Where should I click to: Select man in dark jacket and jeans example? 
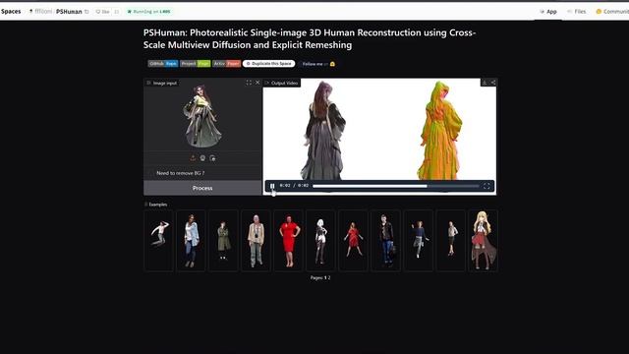(x=385, y=240)
